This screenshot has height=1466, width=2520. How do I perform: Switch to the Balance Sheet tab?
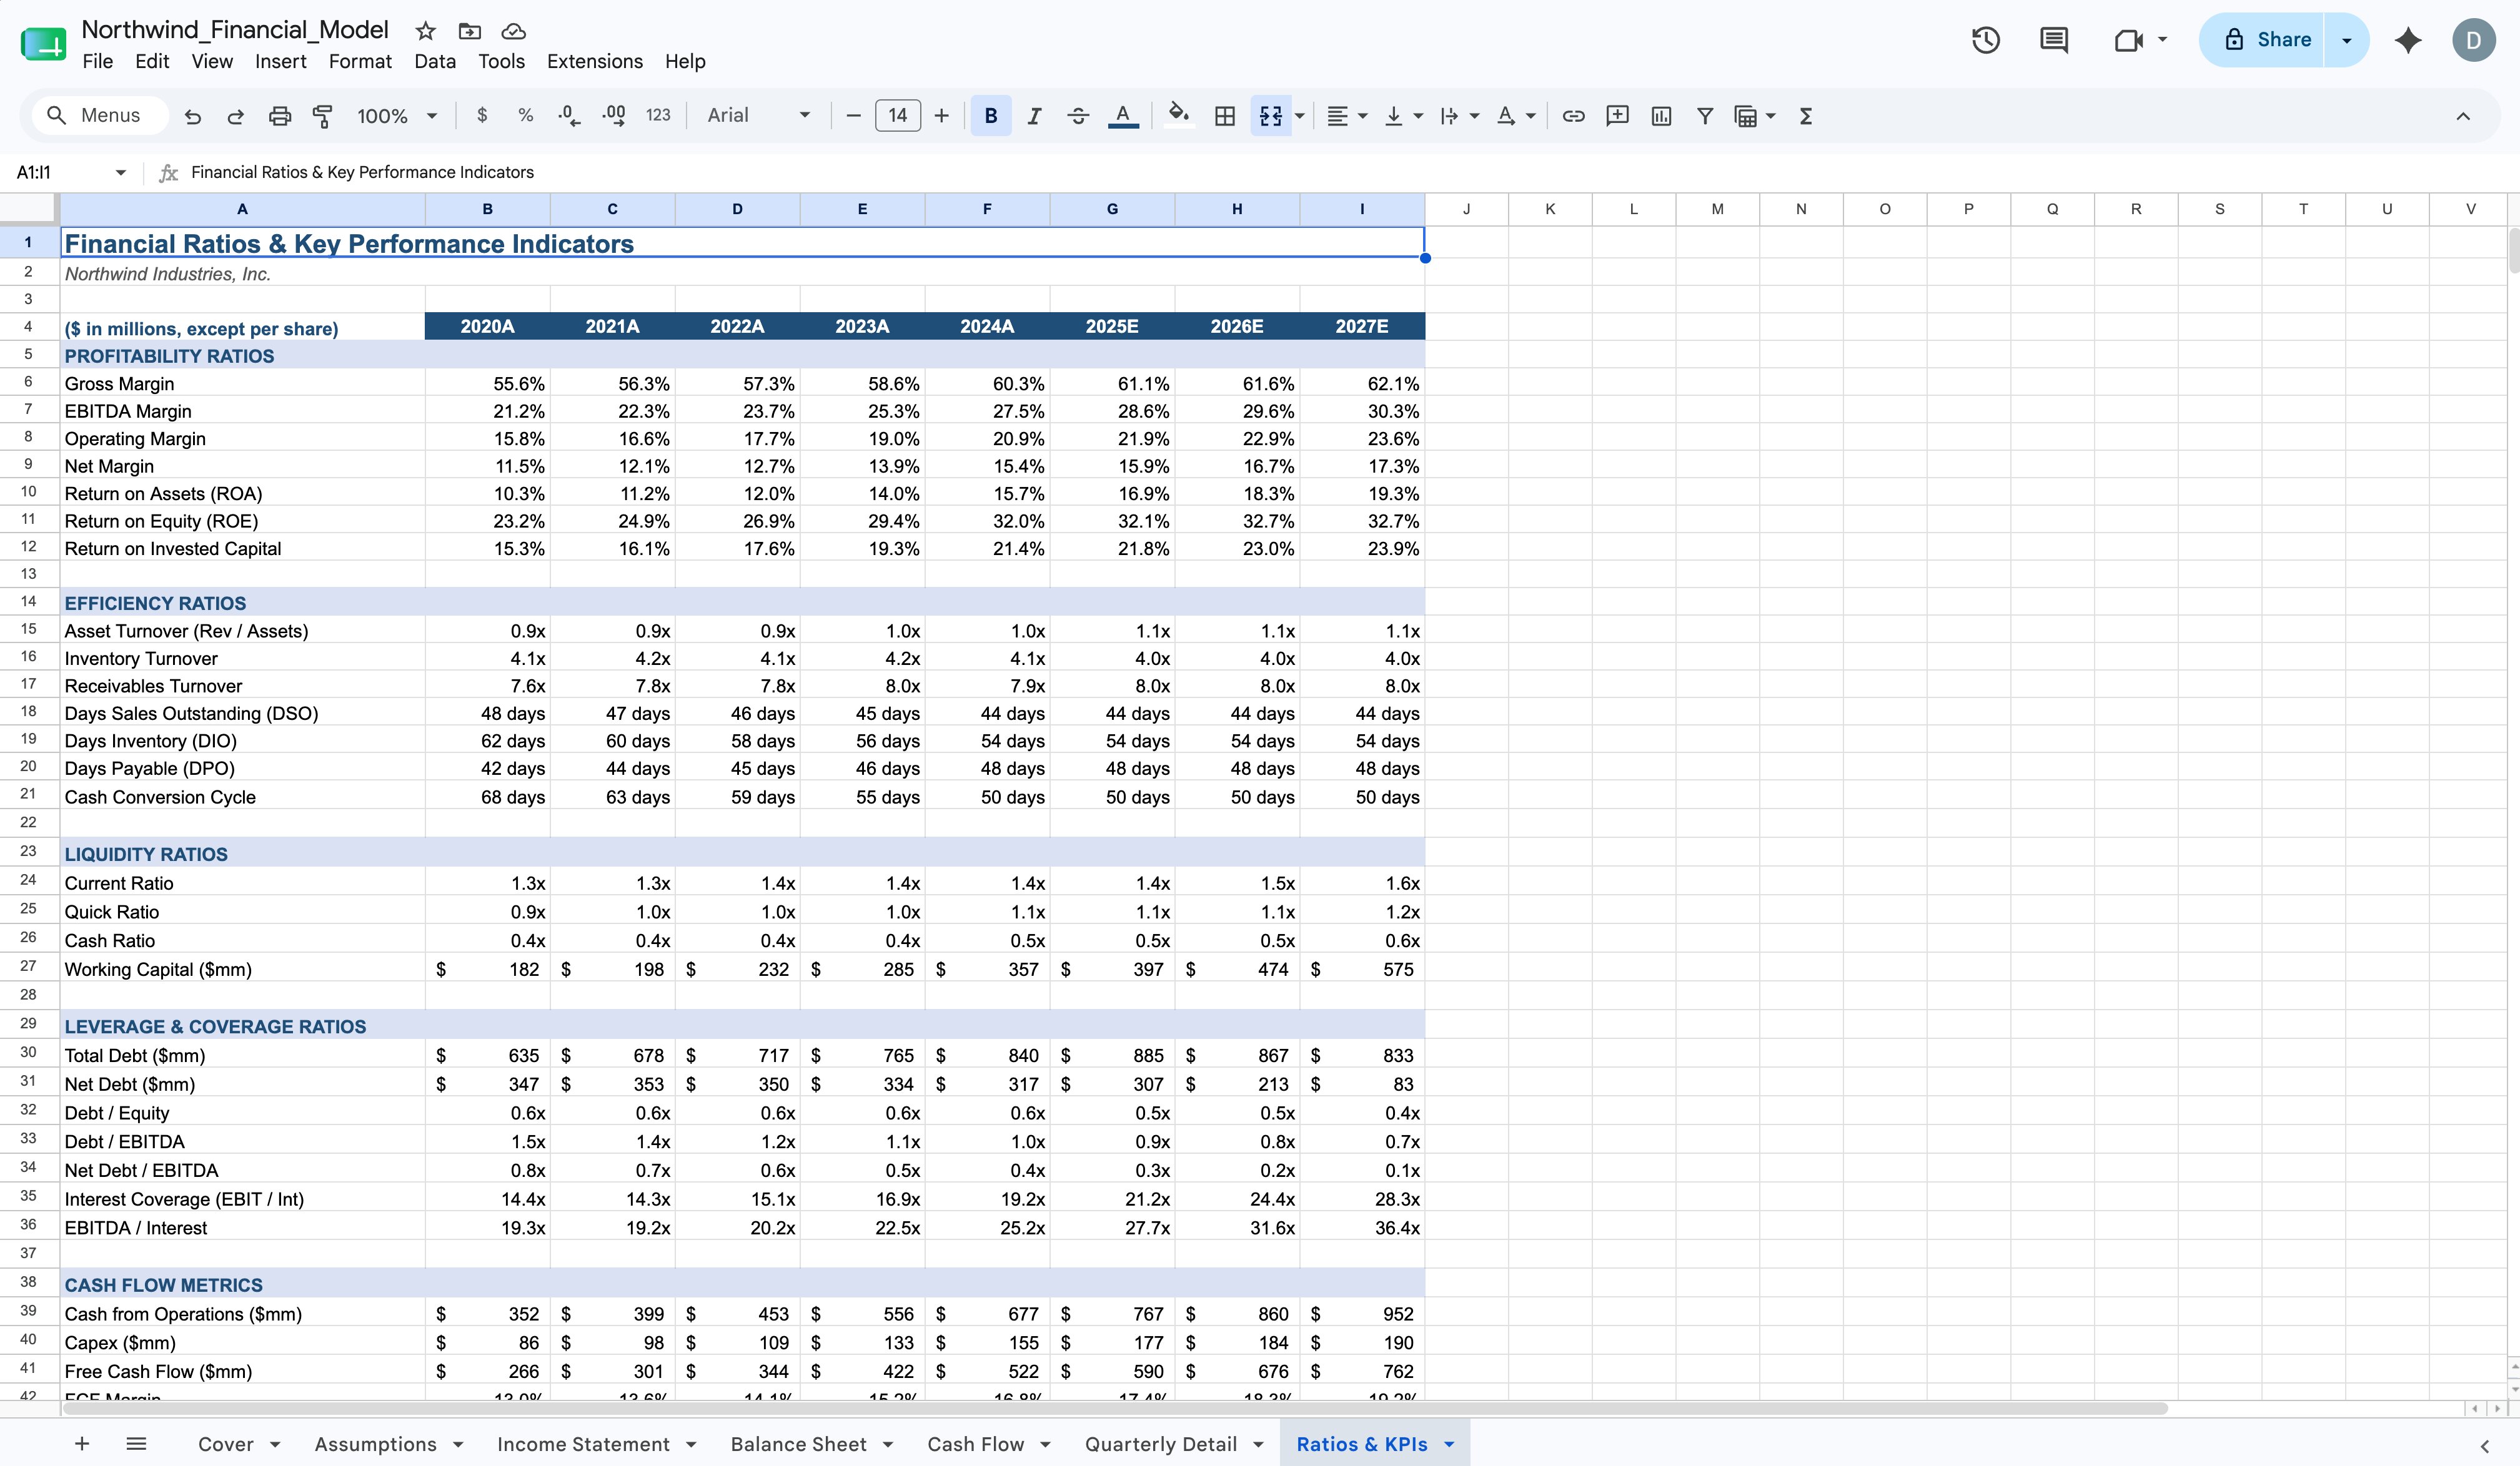click(798, 1444)
